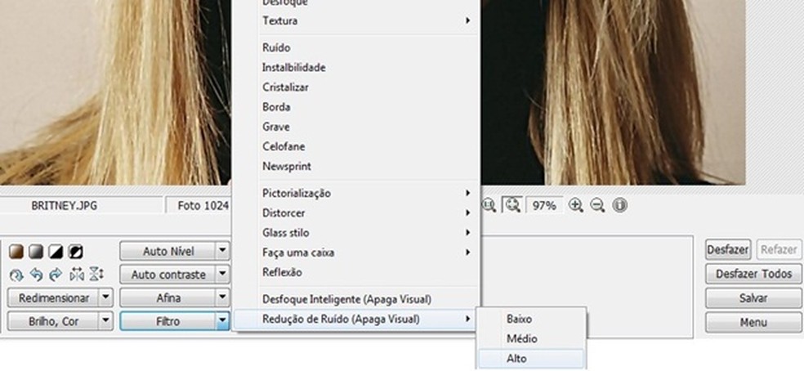The image size is (804, 371).
Task: Click the Auto contraste button
Action: (x=167, y=274)
